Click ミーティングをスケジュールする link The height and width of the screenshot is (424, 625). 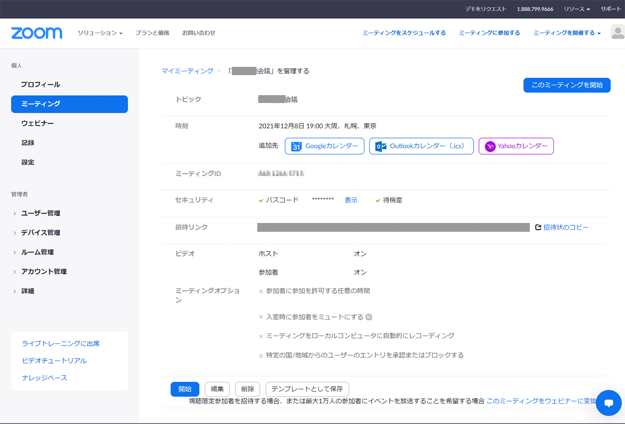404,33
